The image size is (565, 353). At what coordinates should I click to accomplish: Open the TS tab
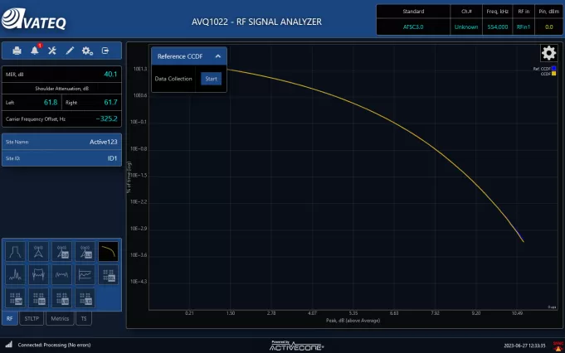pos(84,318)
